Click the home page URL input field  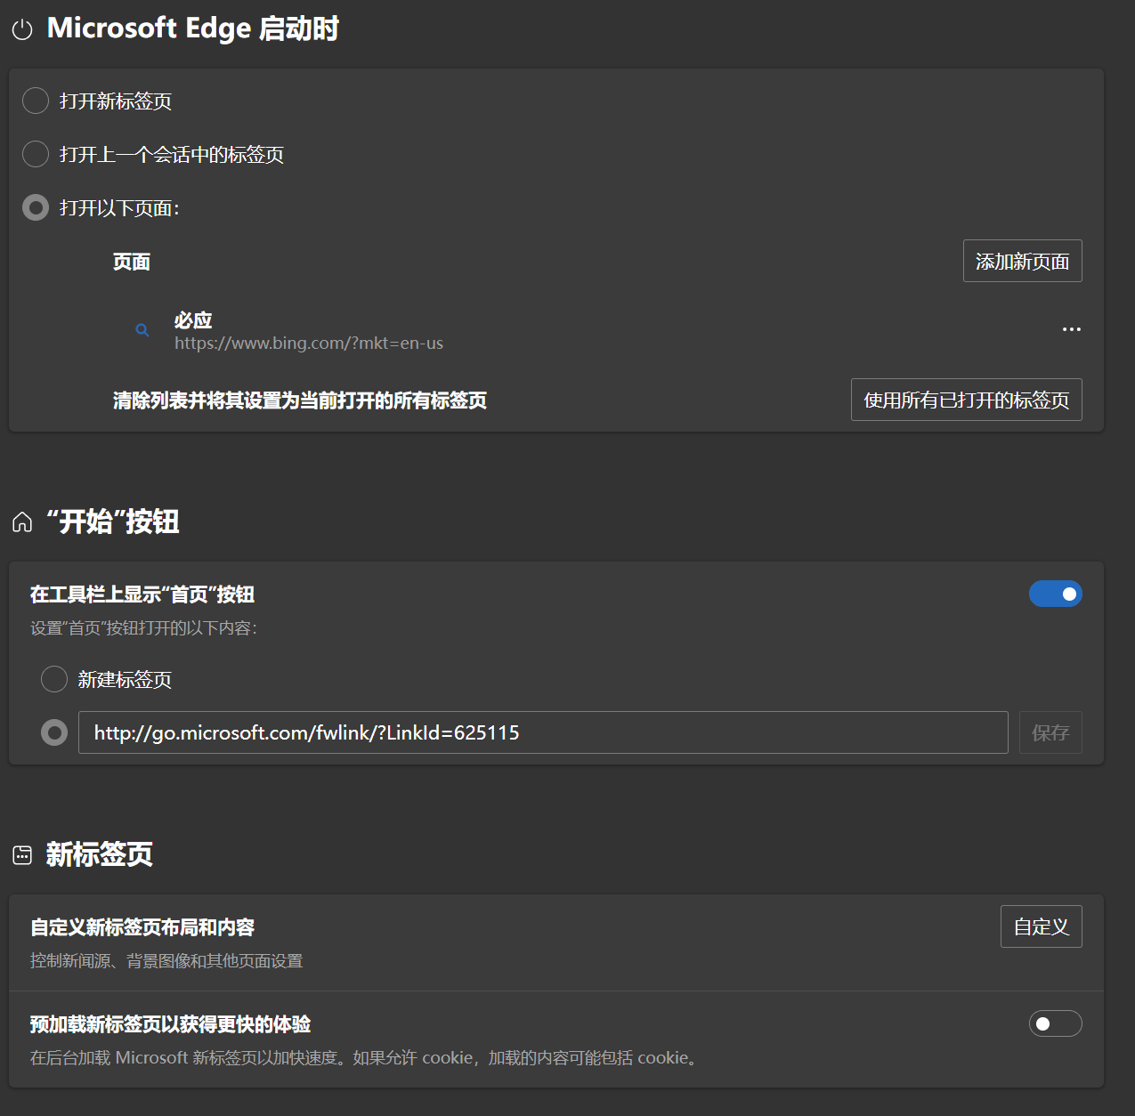[x=543, y=732]
